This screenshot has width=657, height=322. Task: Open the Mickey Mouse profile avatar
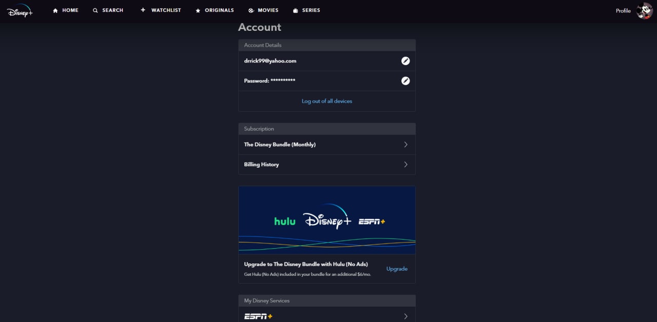645,11
